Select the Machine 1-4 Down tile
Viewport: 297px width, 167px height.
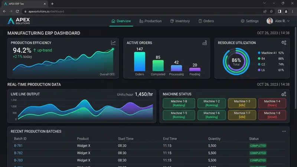(272, 103)
